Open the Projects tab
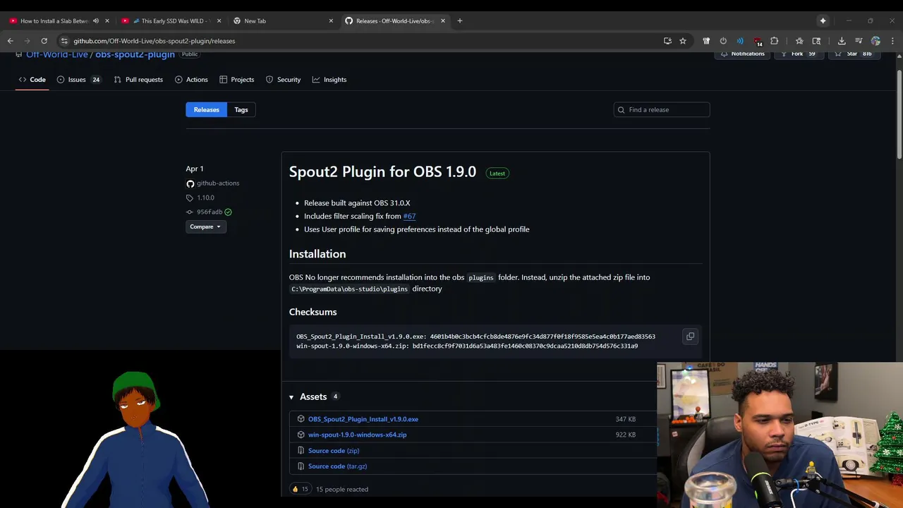The height and width of the screenshot is (508, 903). pyautogui.click(x=237, y=80)
